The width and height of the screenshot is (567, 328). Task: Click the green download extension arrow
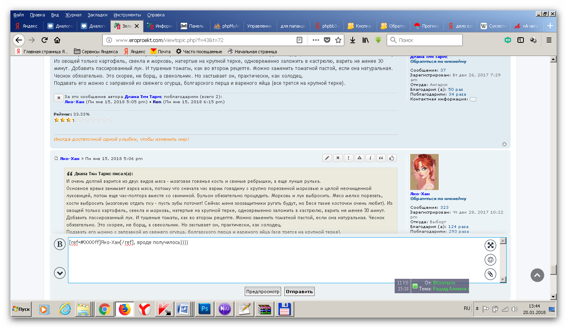pyautogui.click(x=378, y=40)
